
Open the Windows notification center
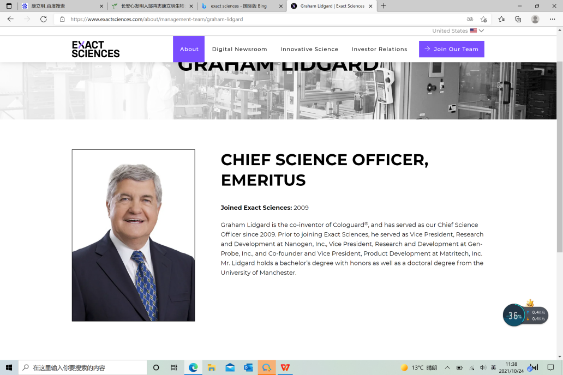[550, 367]
